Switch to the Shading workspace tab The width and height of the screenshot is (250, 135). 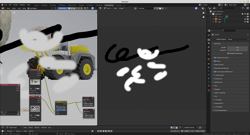tap(81, 5)
